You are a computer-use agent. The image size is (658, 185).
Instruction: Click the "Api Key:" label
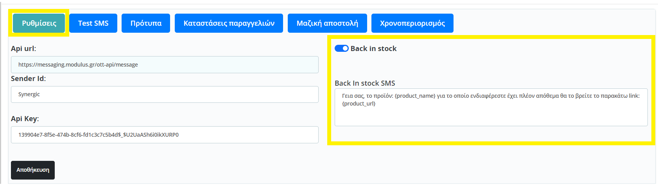[x=25, y=118]
